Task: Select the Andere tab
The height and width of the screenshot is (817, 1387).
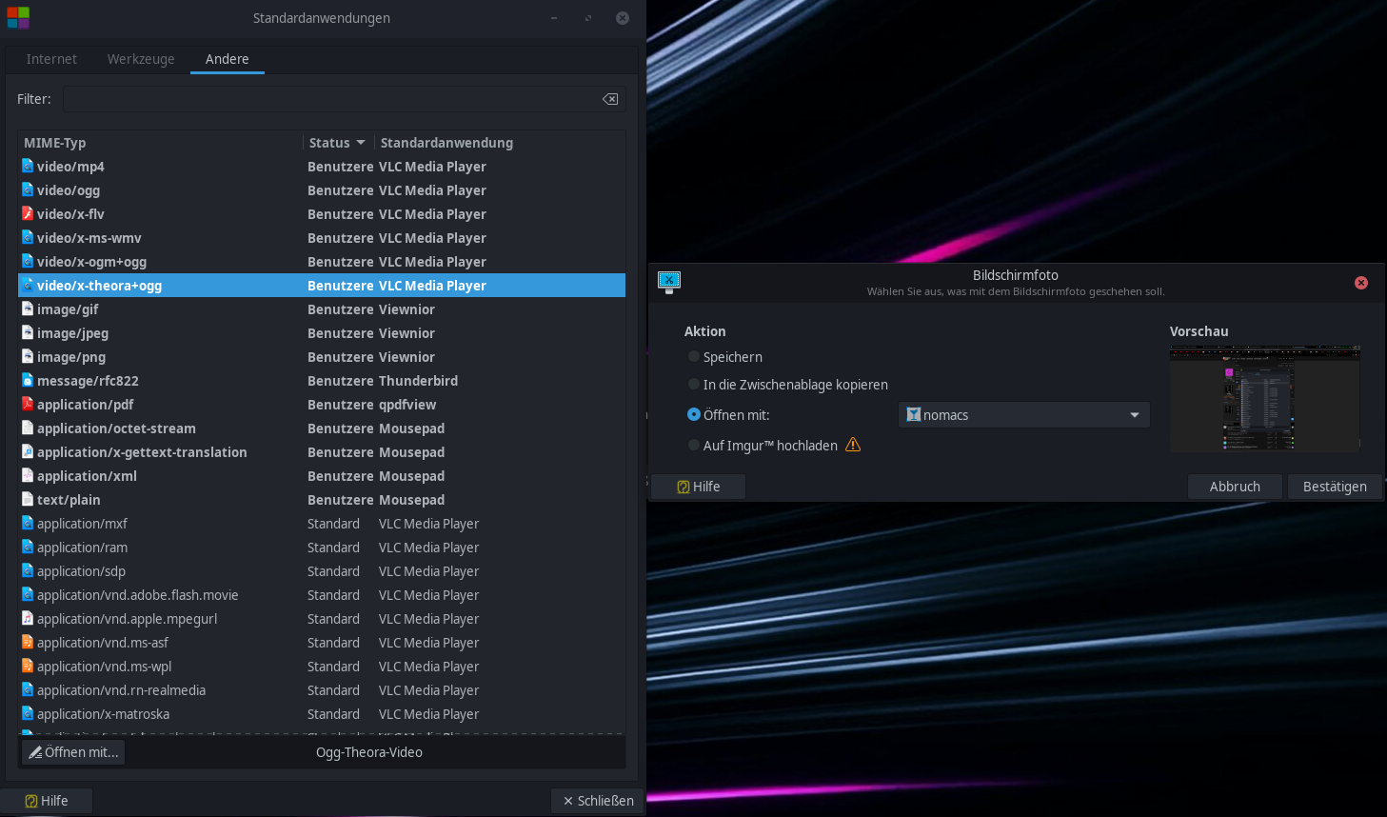Action: click(x=228, y=59)
